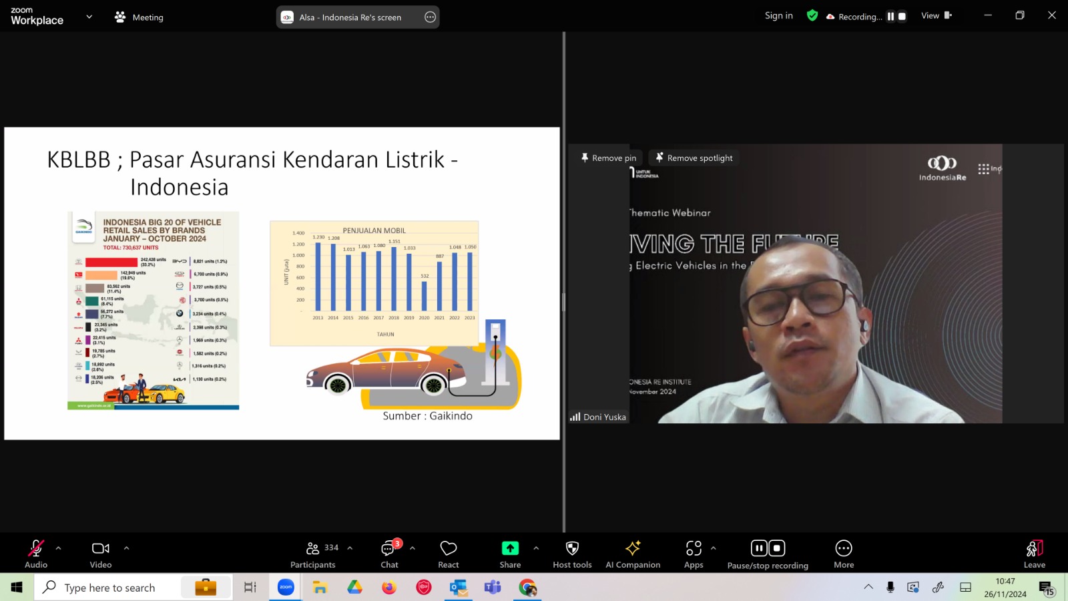Pause the recording in the top bar
Image resolution: width=1068 pixels, height=601 pixels.
[890, 17]
